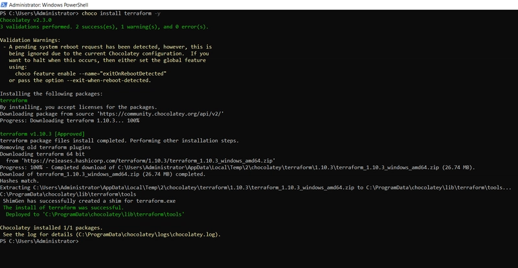
Task: Click the releases.hashicorp.com download URL
Action: pos(148,161)
